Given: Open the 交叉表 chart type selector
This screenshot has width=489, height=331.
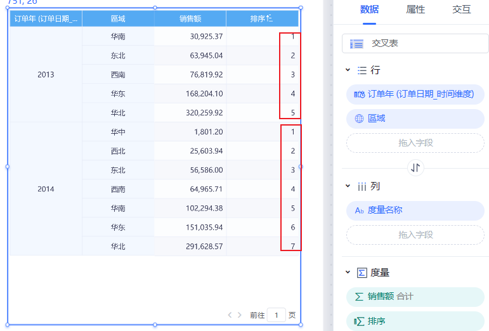Looking at the screenshot, I should (415, 43).
